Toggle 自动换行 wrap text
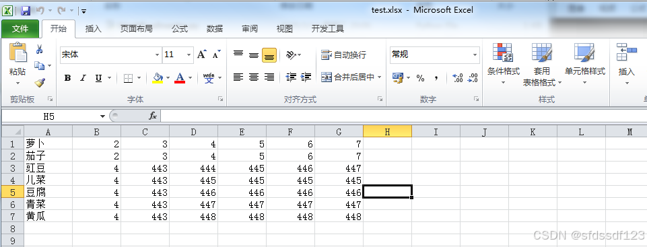The height and width of the screenshot is (247, 647). (343, 55)
